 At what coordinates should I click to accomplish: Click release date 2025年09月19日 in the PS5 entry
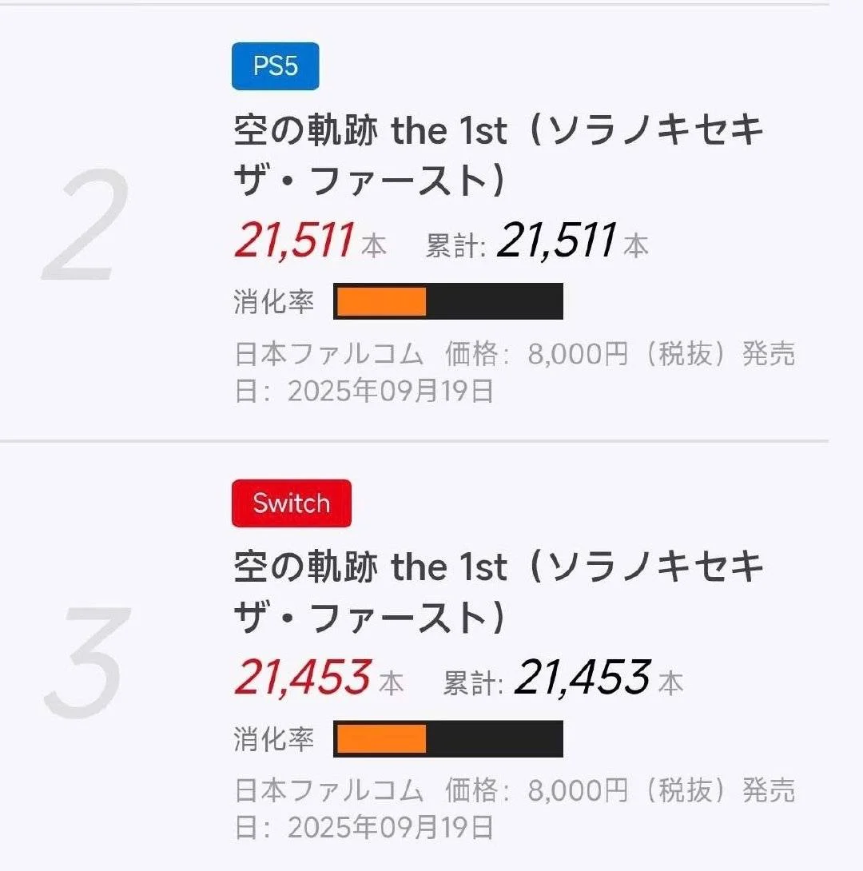pos(390,392)
